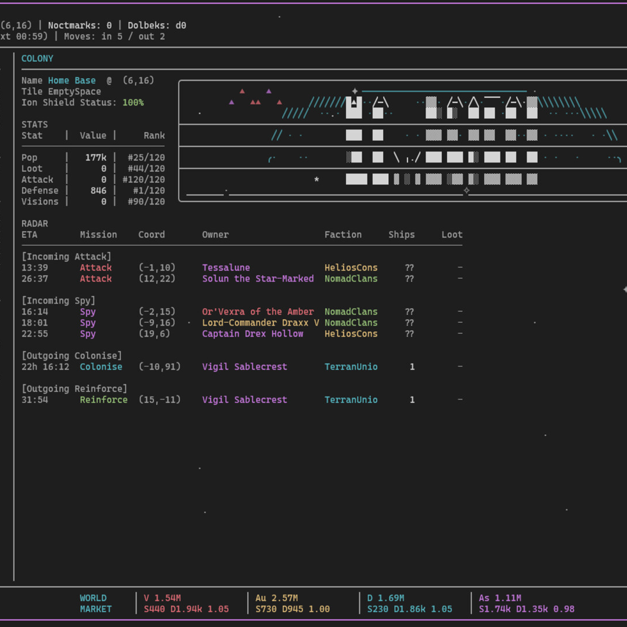Open Tessalune owner profile
Viewport: 627px width, 627px height.
(x=226, y=268)
